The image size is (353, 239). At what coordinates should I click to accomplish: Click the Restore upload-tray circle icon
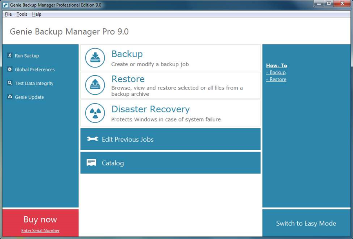95,85
